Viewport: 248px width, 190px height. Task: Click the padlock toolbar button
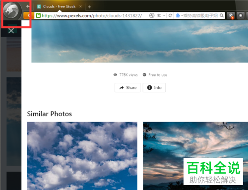point(241,15)
